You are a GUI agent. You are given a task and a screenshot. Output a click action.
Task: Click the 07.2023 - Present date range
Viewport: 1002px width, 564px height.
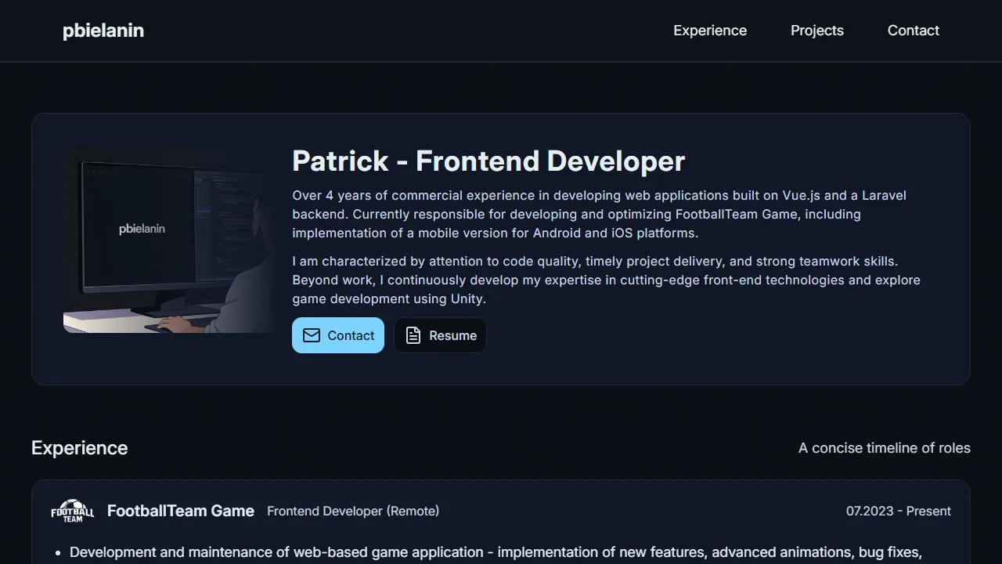click(898, 510)
